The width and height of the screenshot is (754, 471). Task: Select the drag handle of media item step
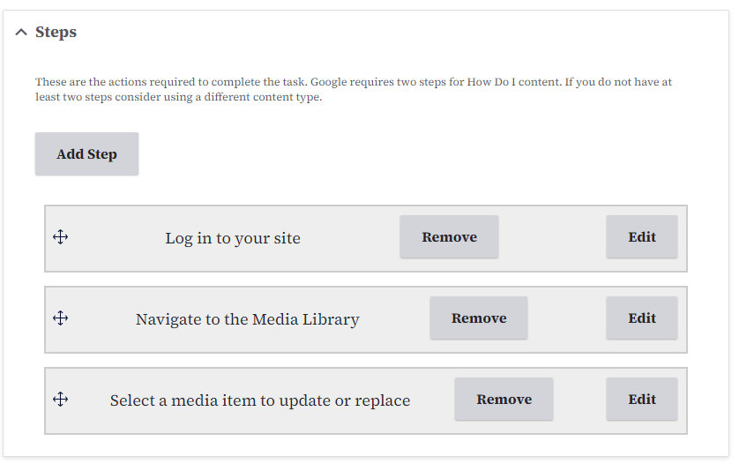coord(61,400)
